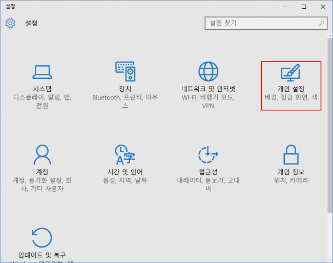
Task: Maximize the 설정 window
Action: pos(304,7)
